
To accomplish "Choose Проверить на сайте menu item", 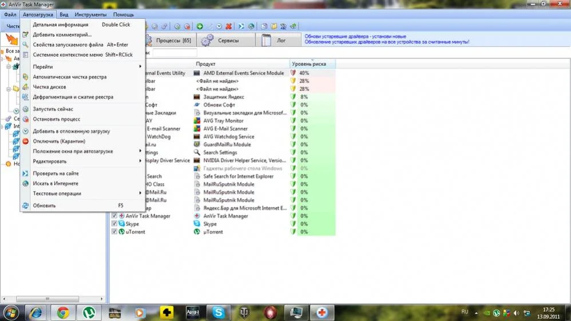I will point(84,173).
